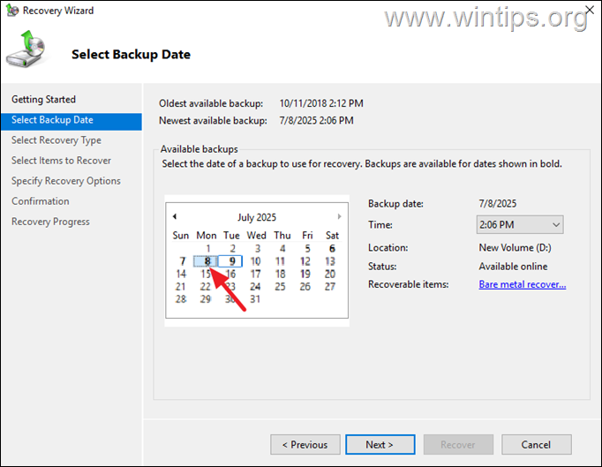Screen dimensions: 602x467
Task: Pick July 11 in the calendar
Action: (x=281, y=261)
